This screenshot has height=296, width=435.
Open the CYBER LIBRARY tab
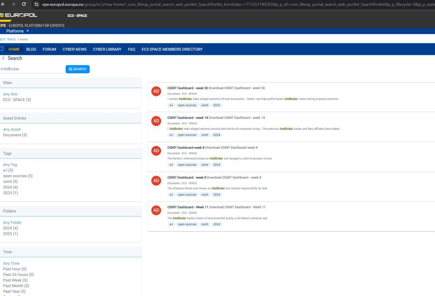(x=107, y=49)
